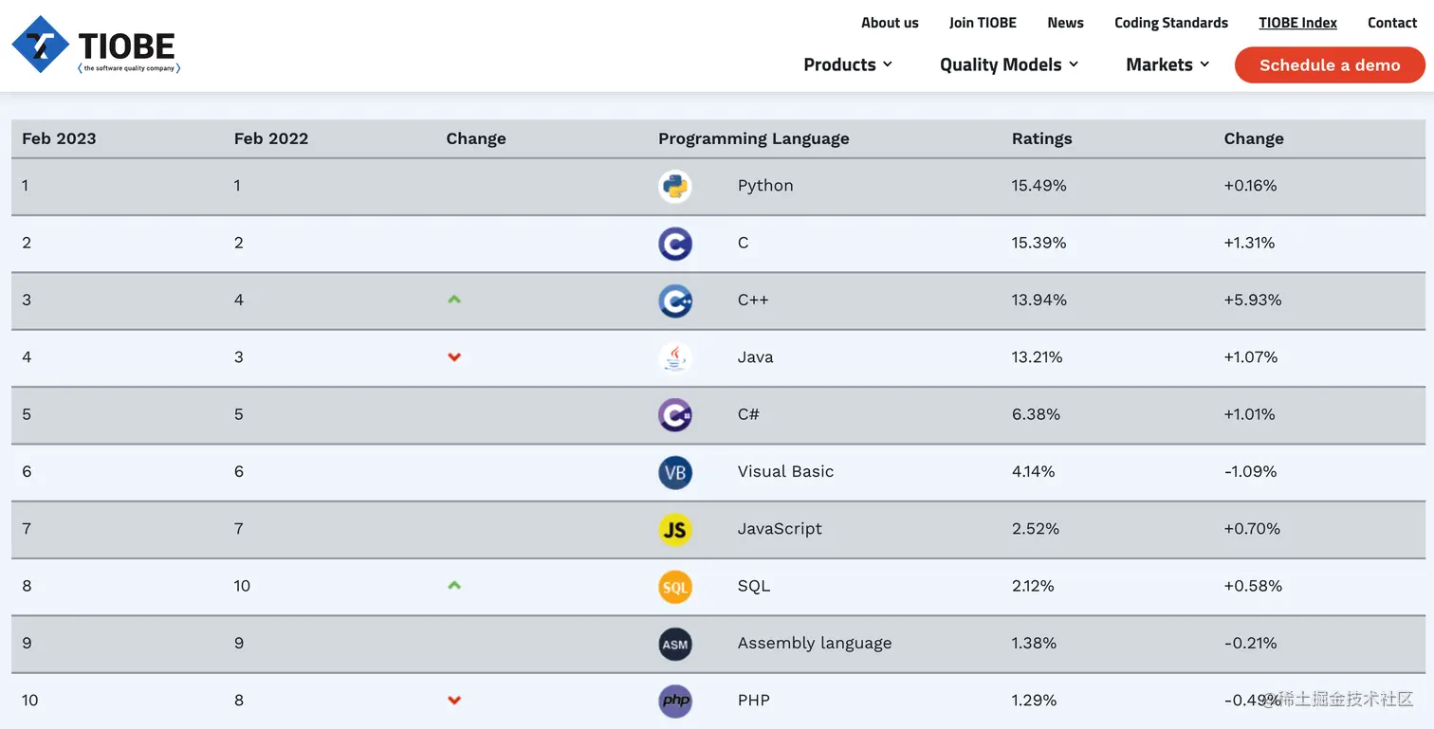Image resolution: width=1434 pixels, height=729 pixels.
Task: Click the Join TIOBE link
Action: pos(983,23)
